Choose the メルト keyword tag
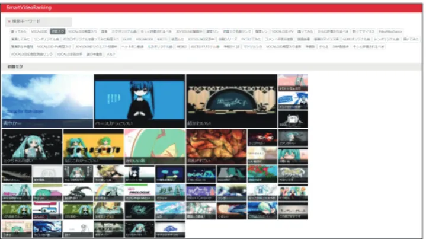Image resolution: width=426 pixels, height=239 pixels. (111, 55)
